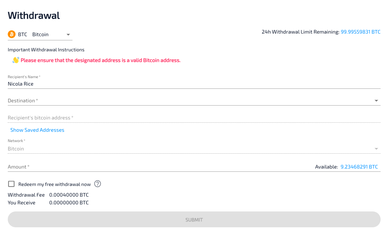Click the Withdrawal Fee 0.00040000 BTC value

pos(69,195)
